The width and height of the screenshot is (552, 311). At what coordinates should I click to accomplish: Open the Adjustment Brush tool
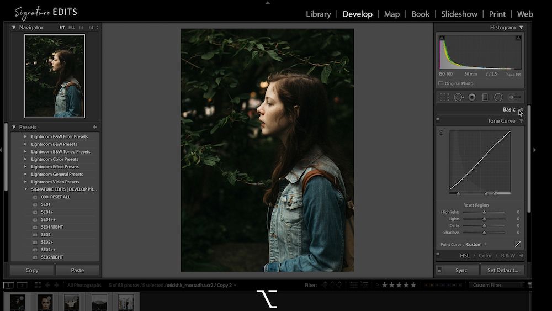[514, 97]
